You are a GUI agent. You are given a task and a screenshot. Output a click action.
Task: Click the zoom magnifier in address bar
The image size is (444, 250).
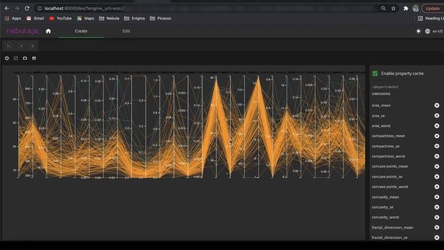tap(383, 8)
